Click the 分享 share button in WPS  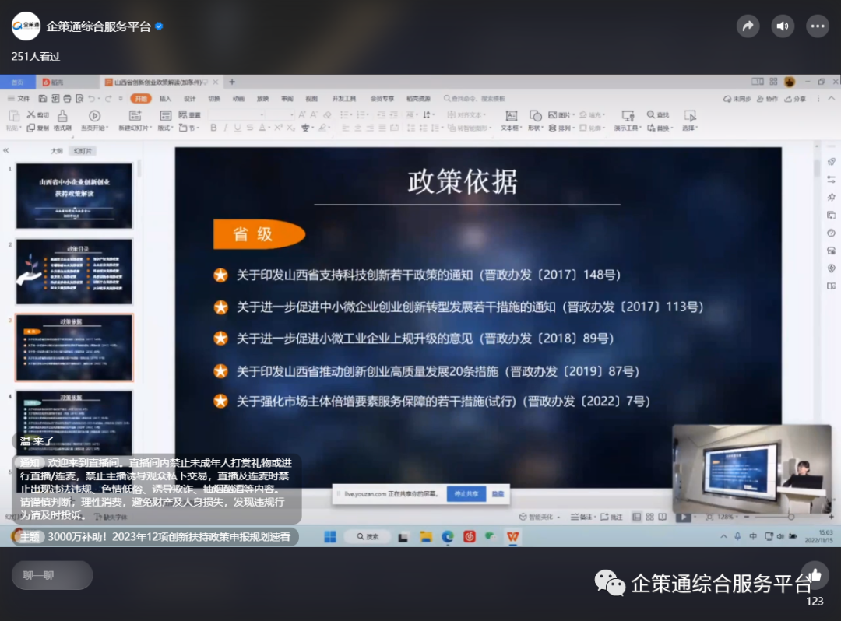(795, 99)
